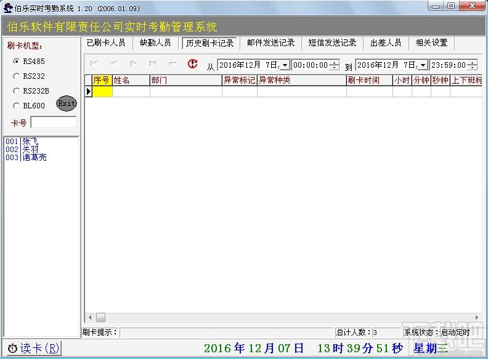
Task: Click 分钟 column header
Action: point(421,80)
